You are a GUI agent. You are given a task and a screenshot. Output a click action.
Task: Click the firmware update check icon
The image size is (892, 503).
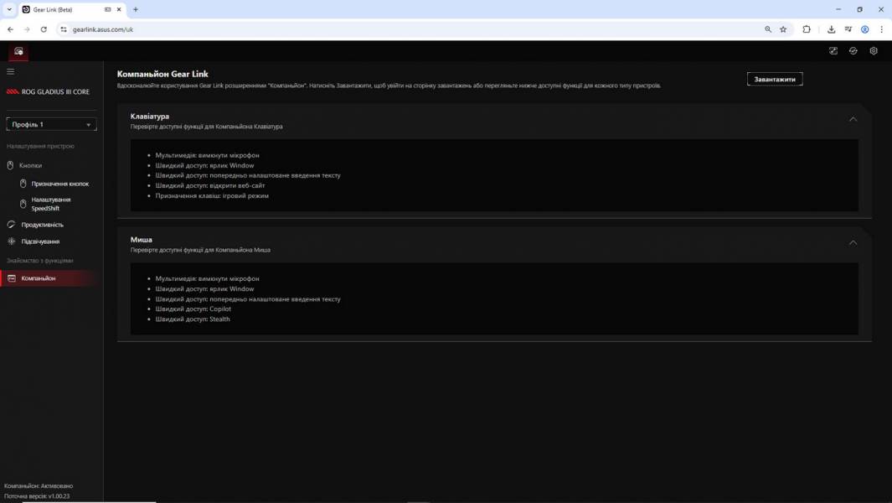pos(853,51)
